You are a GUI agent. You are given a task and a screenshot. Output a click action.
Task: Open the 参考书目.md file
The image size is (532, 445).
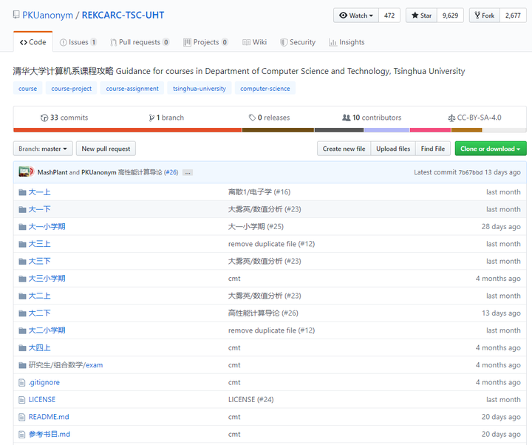(x=50, y=435)
